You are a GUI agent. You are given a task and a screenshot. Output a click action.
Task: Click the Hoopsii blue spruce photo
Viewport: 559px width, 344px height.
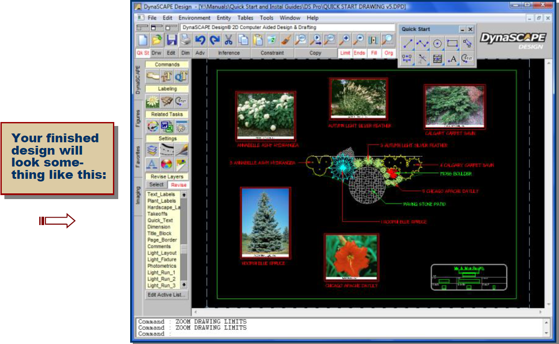click(x=266, y=223)
